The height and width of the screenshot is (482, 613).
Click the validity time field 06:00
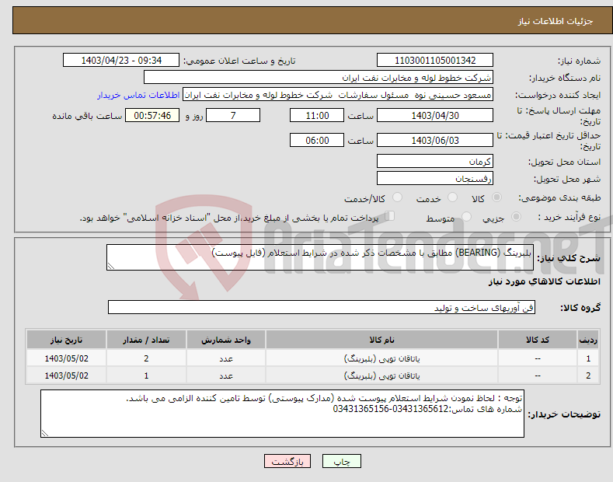tap(317, 140)
